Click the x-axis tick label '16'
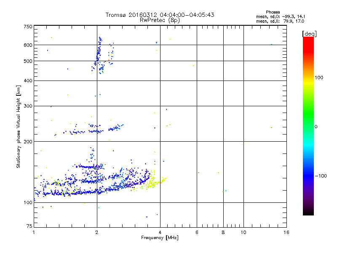The image size is (337, 253). [286, 232]
